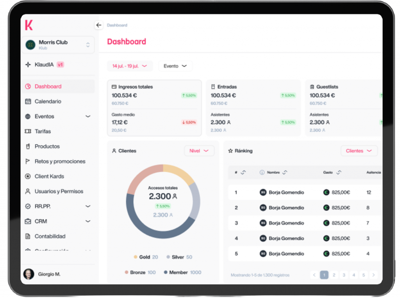Open KlaudIA sparkle assistant
Screen dimensions: 400x298
pos(28,65)
